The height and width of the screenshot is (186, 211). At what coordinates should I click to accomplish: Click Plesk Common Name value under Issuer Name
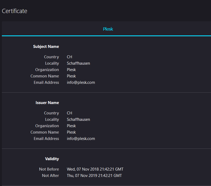(71, 132)
